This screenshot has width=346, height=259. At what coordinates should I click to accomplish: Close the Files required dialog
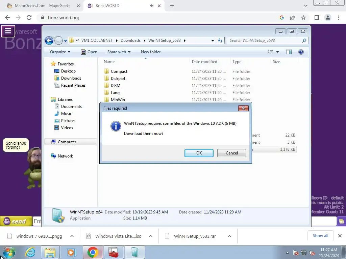tap(243, 108)
